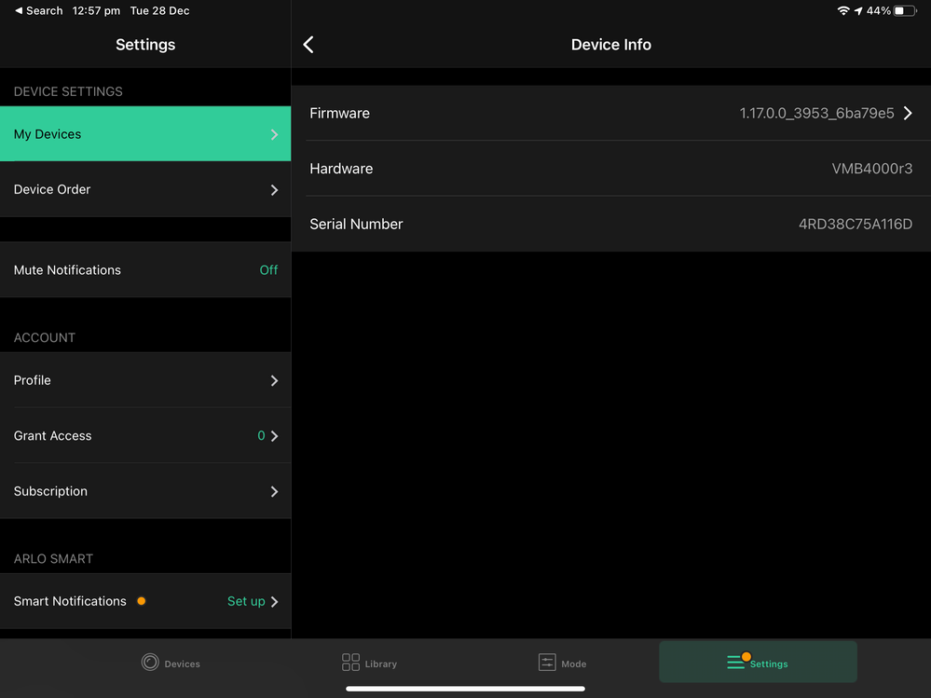Open the Smart Notifications row label
931x698 pixels.
70,601
